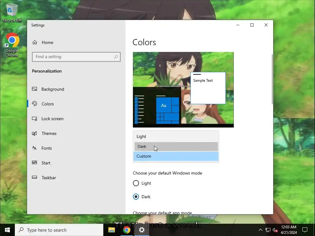Screen dimensions: 315x236
Task: Click the Settings page vertical scrollbar
Action: [x=272, y=79]
